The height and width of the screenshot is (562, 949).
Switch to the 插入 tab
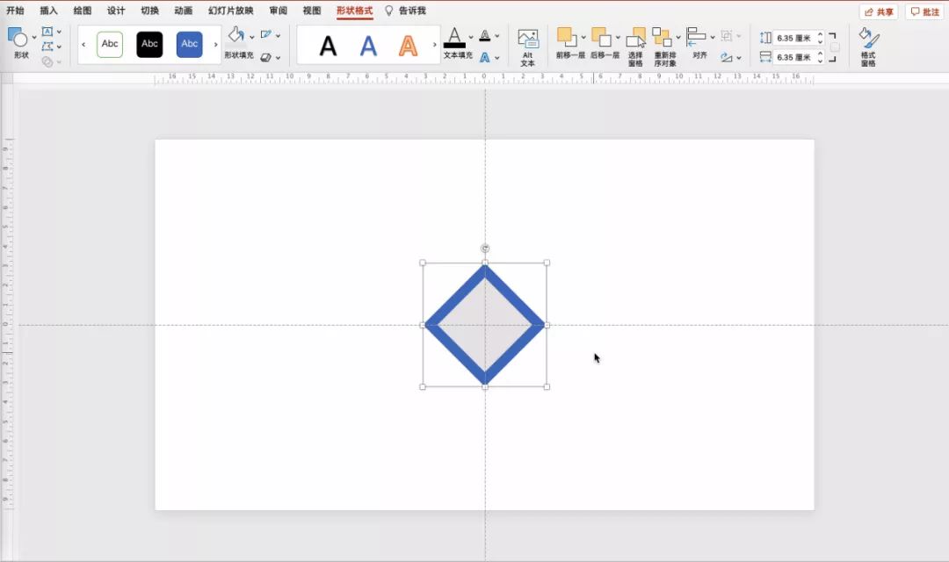(48, 11)
